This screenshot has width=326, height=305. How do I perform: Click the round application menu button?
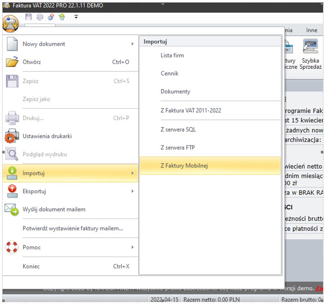pyautogui.click(x=10, y=24)
